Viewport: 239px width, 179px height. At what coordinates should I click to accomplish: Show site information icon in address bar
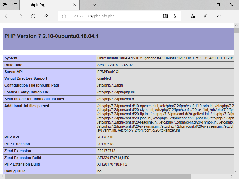click(64, 16)
